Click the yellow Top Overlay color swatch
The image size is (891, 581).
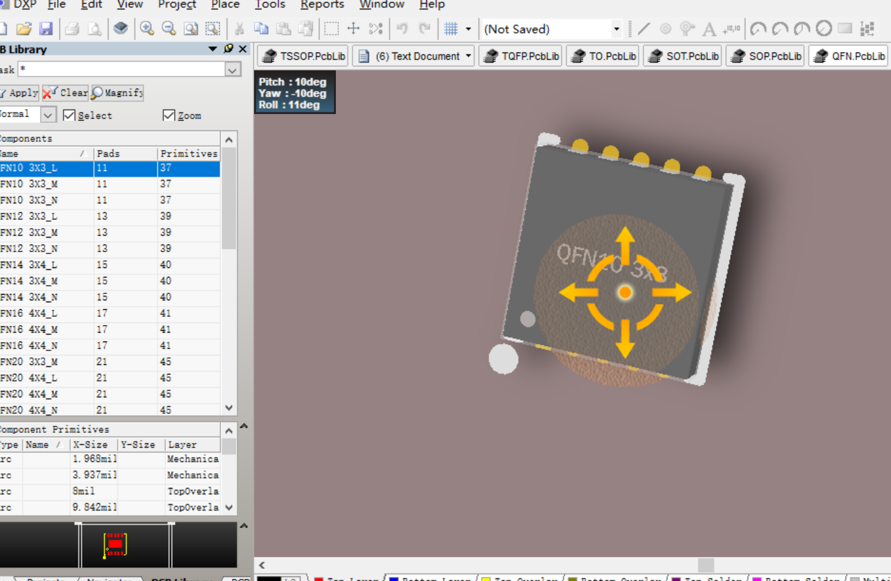tap(486, 578)
